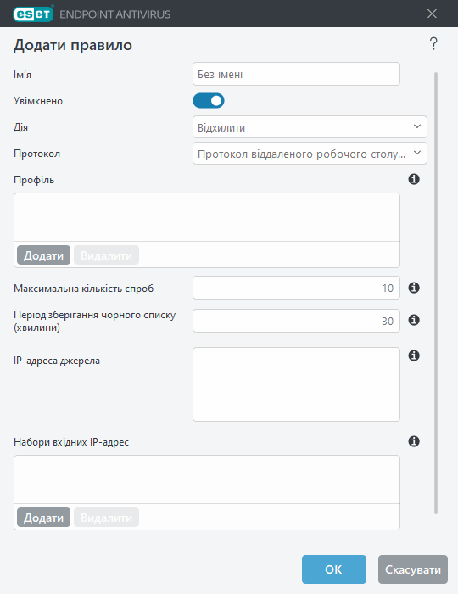
Task: Click info icon next to IP-адреса джерела
Action: (x=414, y=356)
